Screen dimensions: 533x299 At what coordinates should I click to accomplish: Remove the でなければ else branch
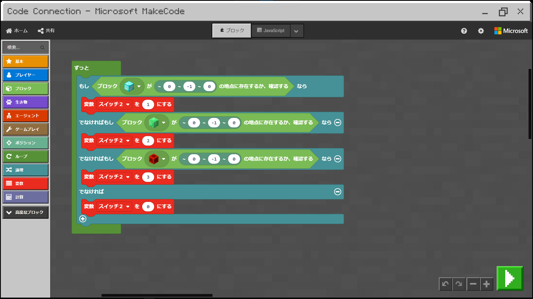click(x=338, y=192)
